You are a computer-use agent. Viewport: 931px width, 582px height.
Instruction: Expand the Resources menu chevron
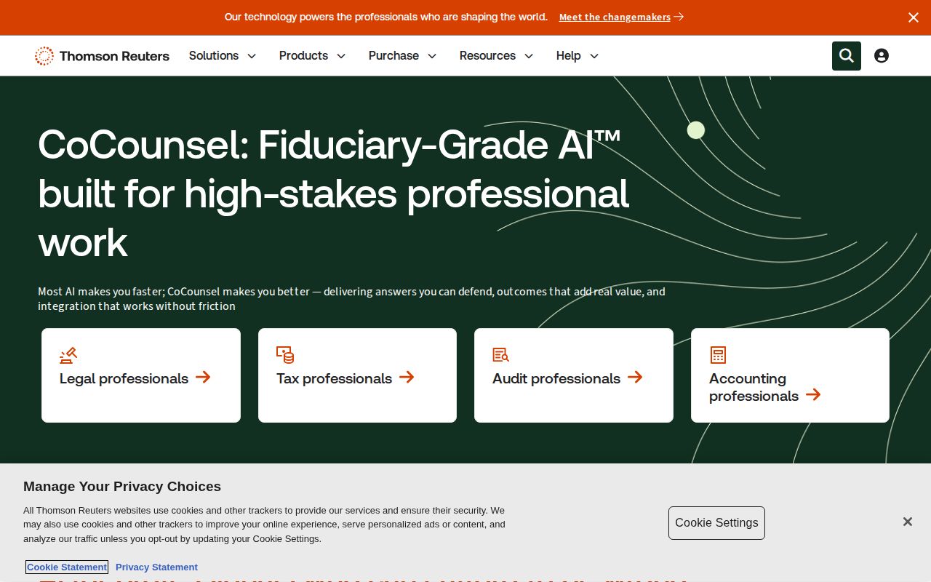point(529,56)
